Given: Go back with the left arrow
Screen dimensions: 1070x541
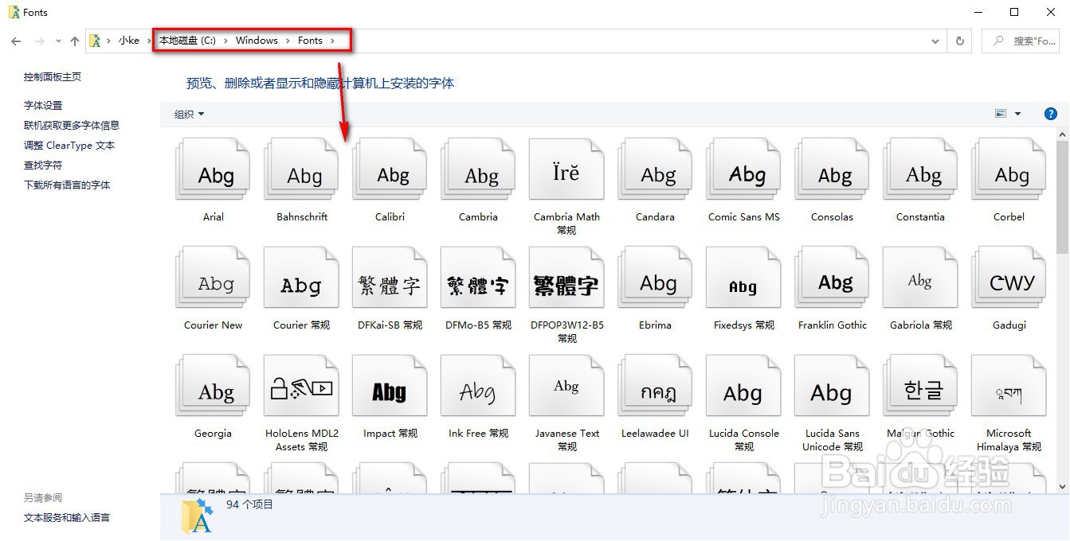Looking at the screenshot, I should [16, 41].
